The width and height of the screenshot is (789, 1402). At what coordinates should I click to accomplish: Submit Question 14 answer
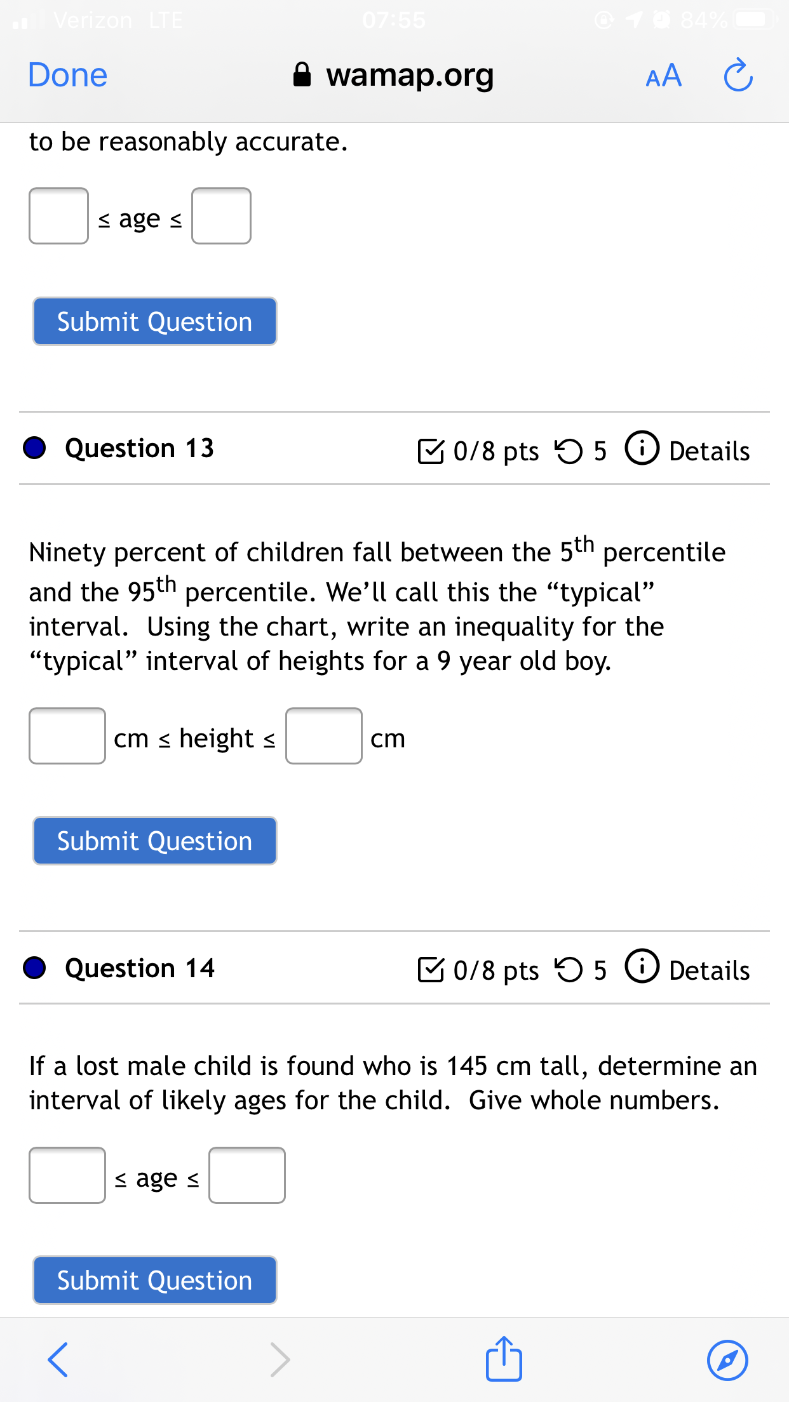(155, 1280)
